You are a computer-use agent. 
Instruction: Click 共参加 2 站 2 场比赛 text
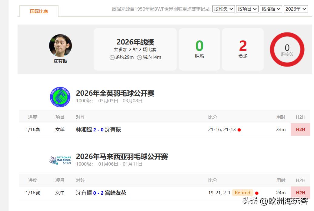pyautogui.click(x=135, y=50)
